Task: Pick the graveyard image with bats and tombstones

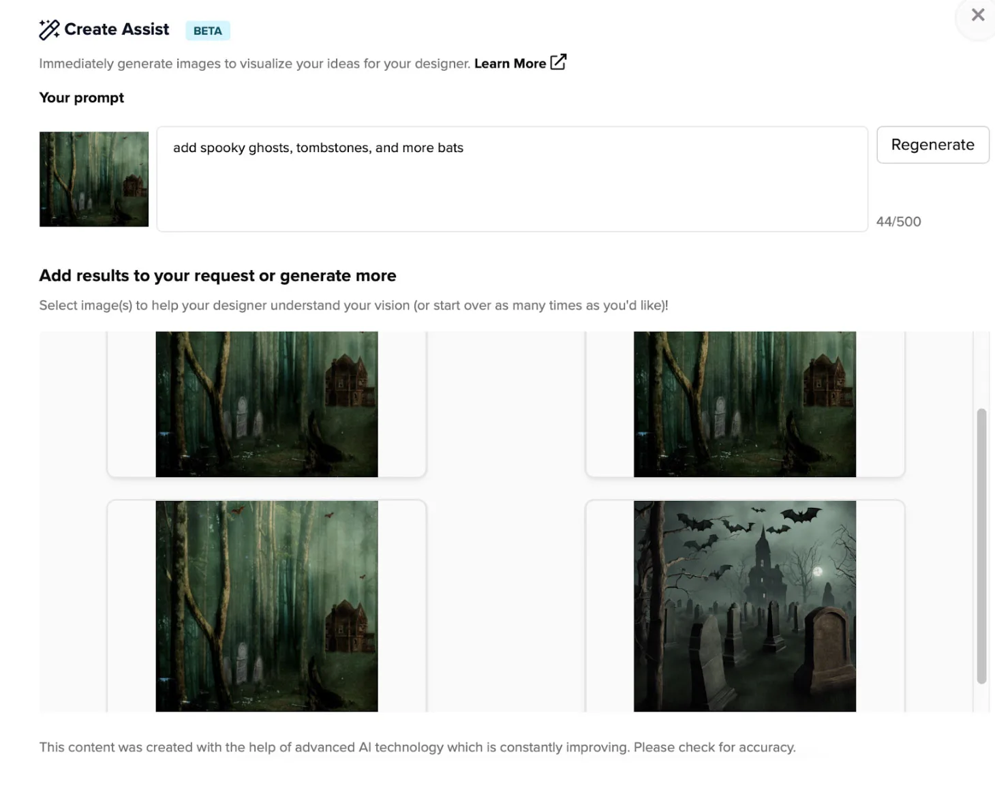Action: pos(744,606)
